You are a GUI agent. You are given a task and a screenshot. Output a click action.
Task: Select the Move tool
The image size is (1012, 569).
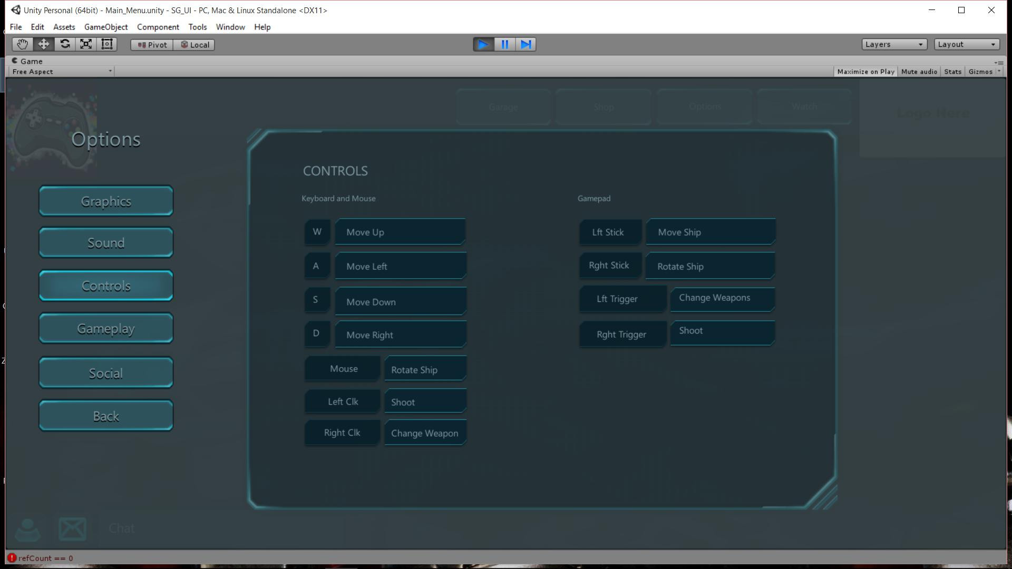(44, 44)
